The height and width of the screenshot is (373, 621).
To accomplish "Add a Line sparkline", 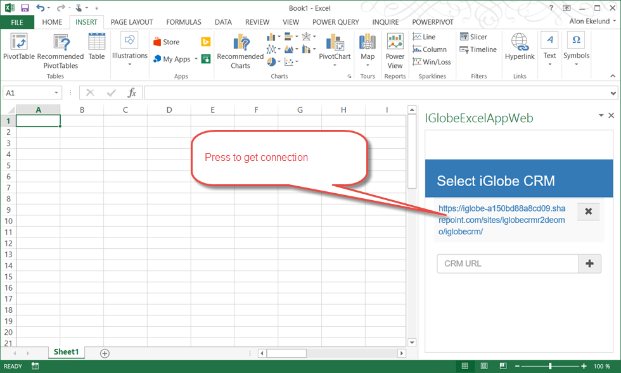I will click(x=424, y=37).
